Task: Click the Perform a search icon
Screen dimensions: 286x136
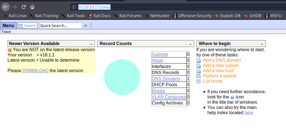Action: [x=199, y=76]
